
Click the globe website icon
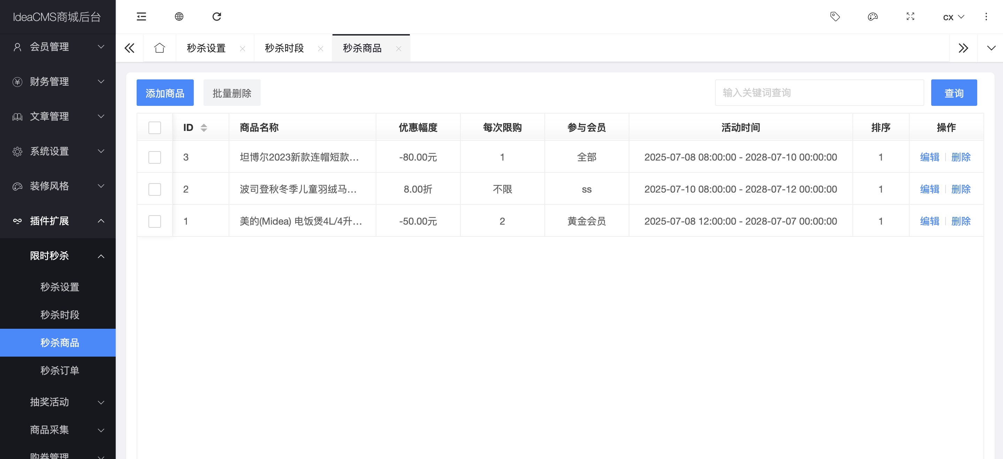(179, 17)
